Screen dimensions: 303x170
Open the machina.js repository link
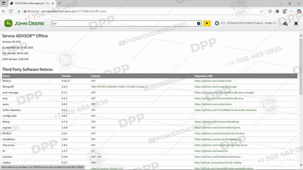(217, 157)
